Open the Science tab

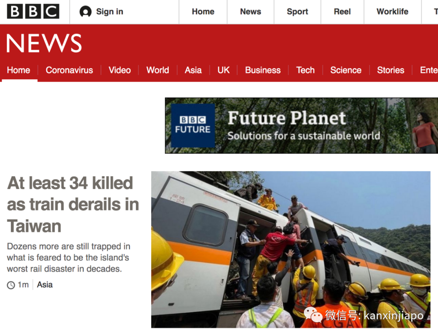click(x=346, y=70)
